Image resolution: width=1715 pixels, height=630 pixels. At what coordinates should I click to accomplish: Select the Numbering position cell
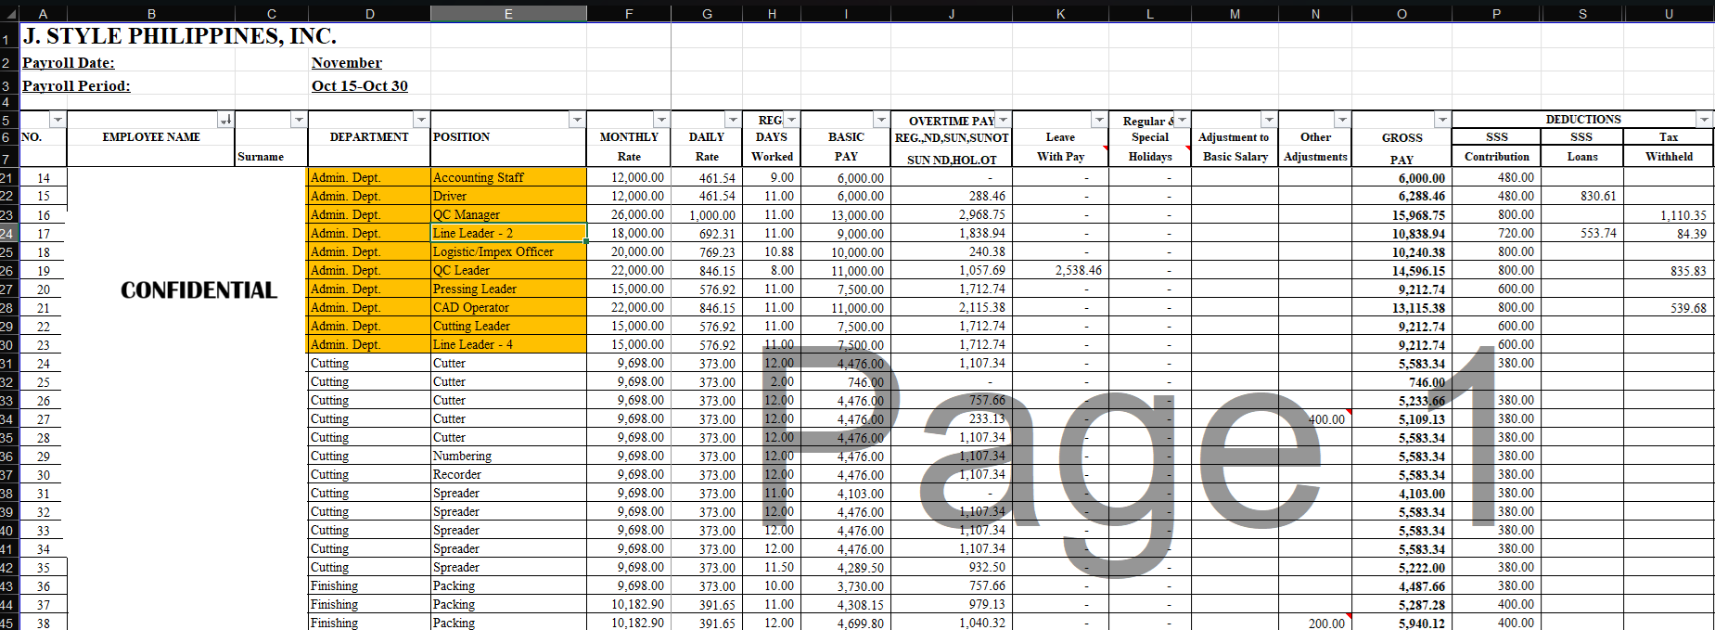click(x=508, y=456)
